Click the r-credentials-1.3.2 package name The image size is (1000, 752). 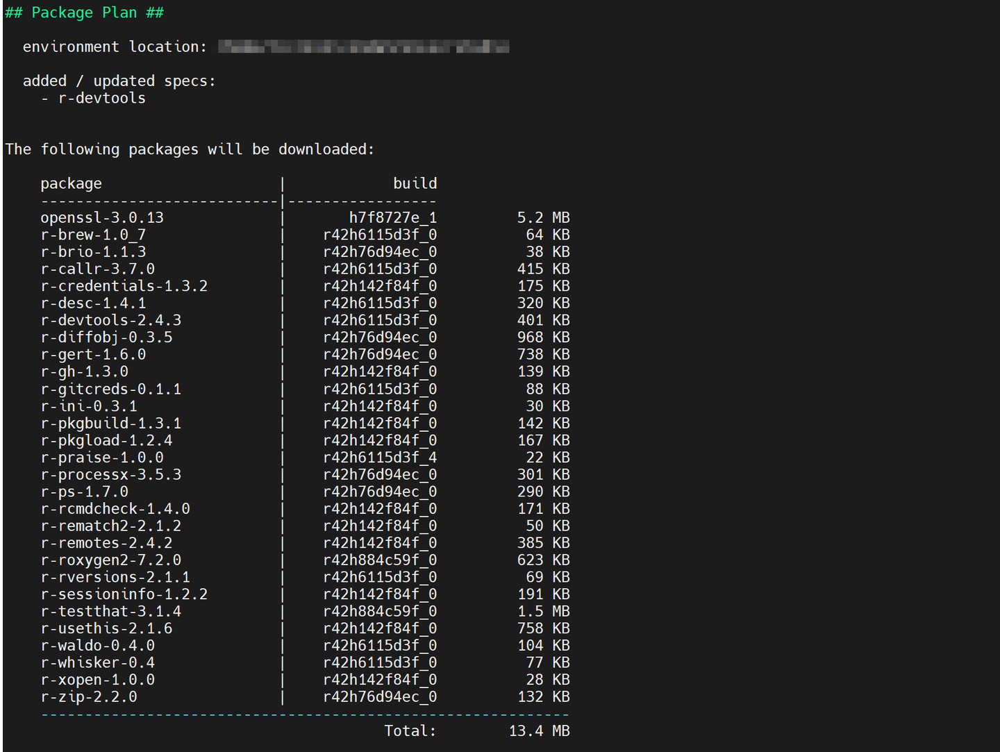click(124, 286)
